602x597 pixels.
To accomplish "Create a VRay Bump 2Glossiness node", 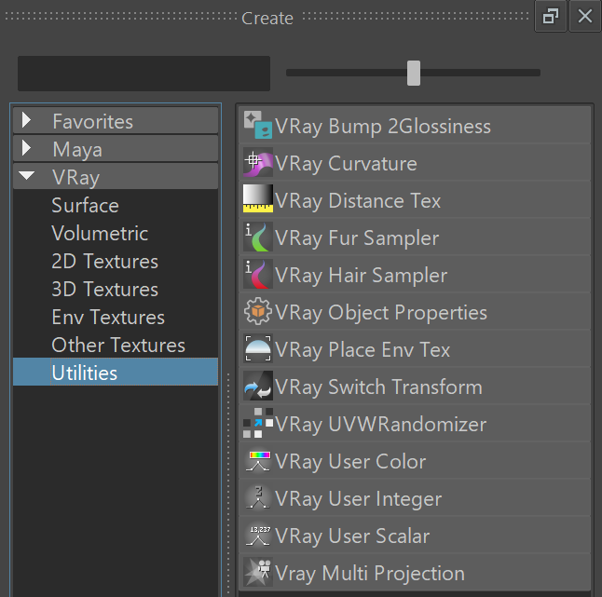I will [415, 126].
